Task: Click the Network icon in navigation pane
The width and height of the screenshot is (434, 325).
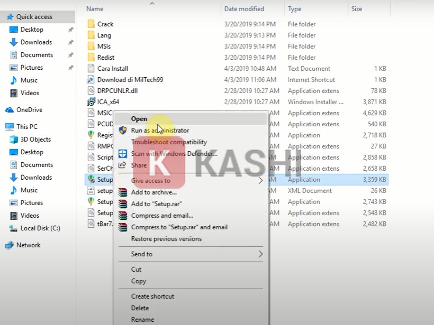Action: coord(9,245)
